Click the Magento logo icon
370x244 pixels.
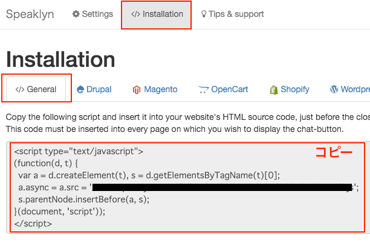click(137, 90)
